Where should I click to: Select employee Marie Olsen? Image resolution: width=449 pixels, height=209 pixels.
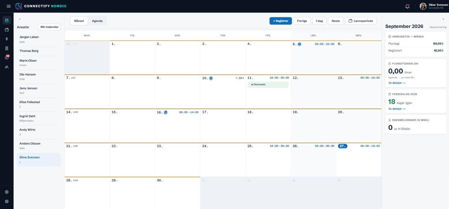tap(39, 62)
